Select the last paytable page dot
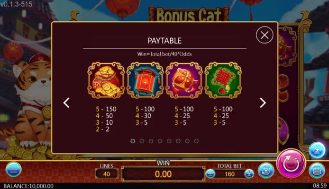 (196, 141)
